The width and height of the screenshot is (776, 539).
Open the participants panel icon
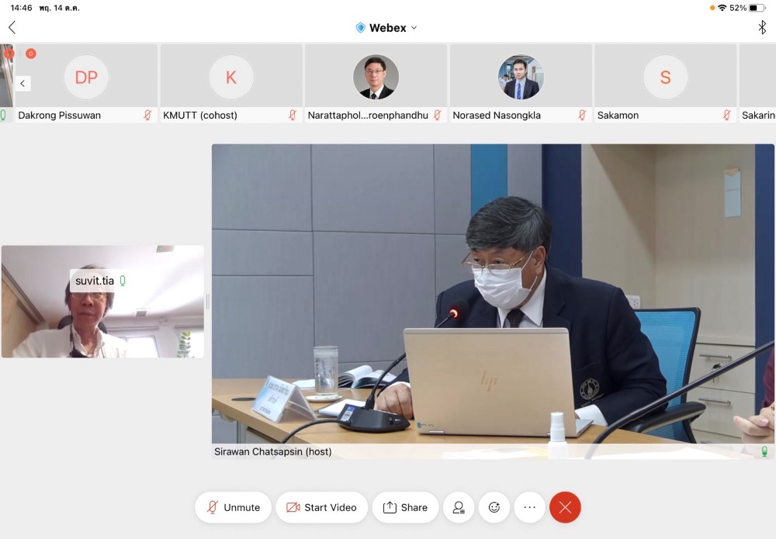(459, 507)
